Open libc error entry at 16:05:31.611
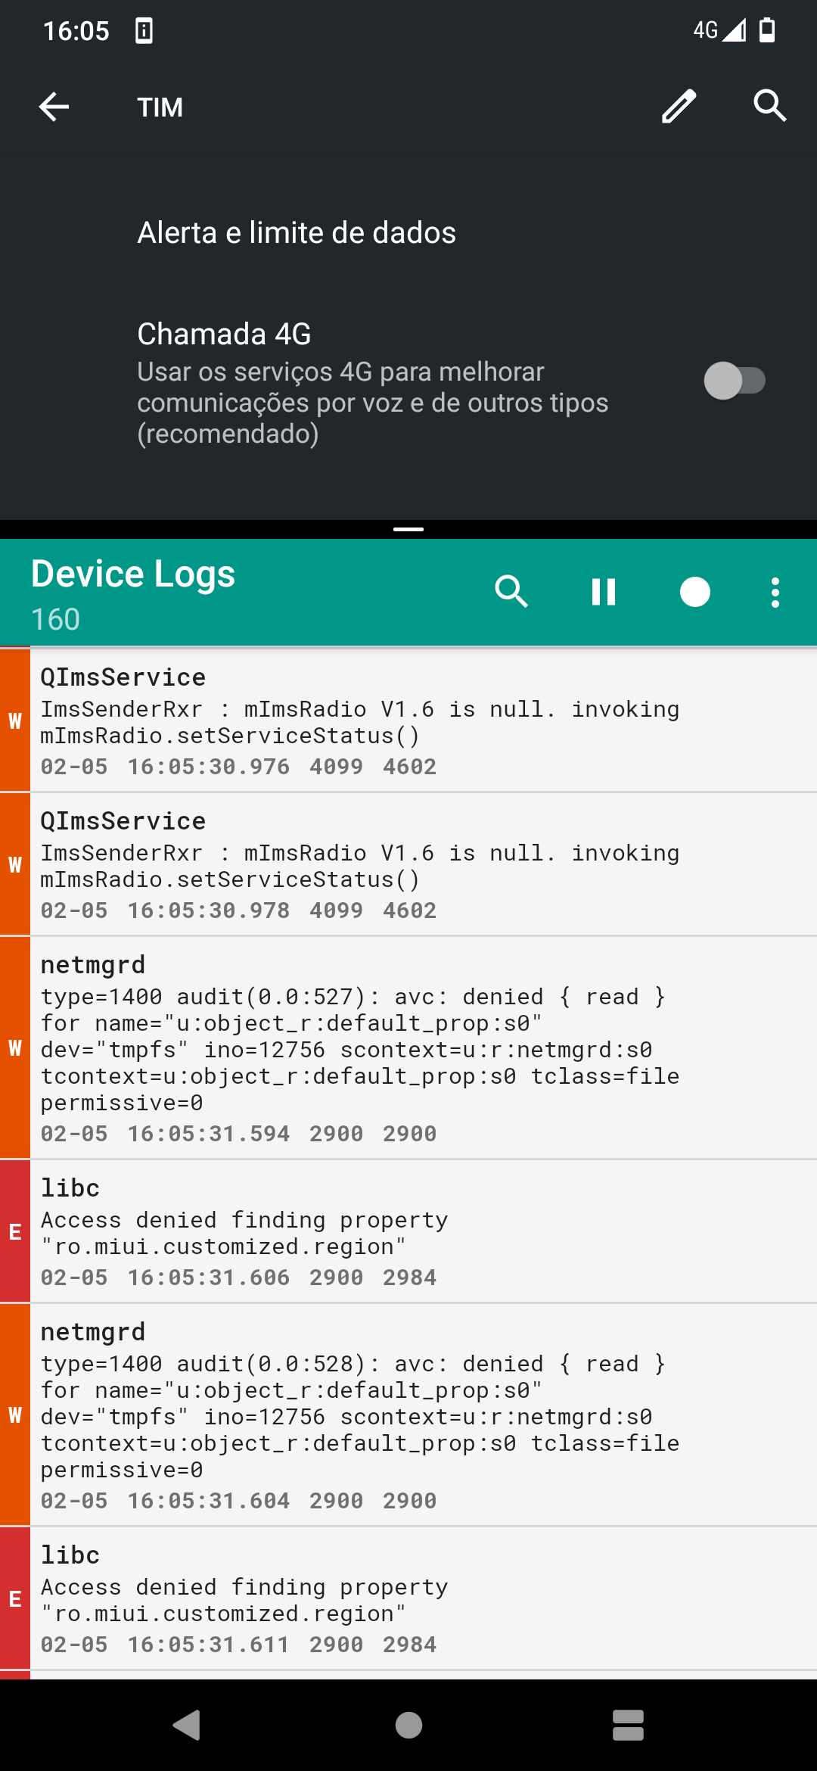817x1771 pixels. click(408, 1598)
